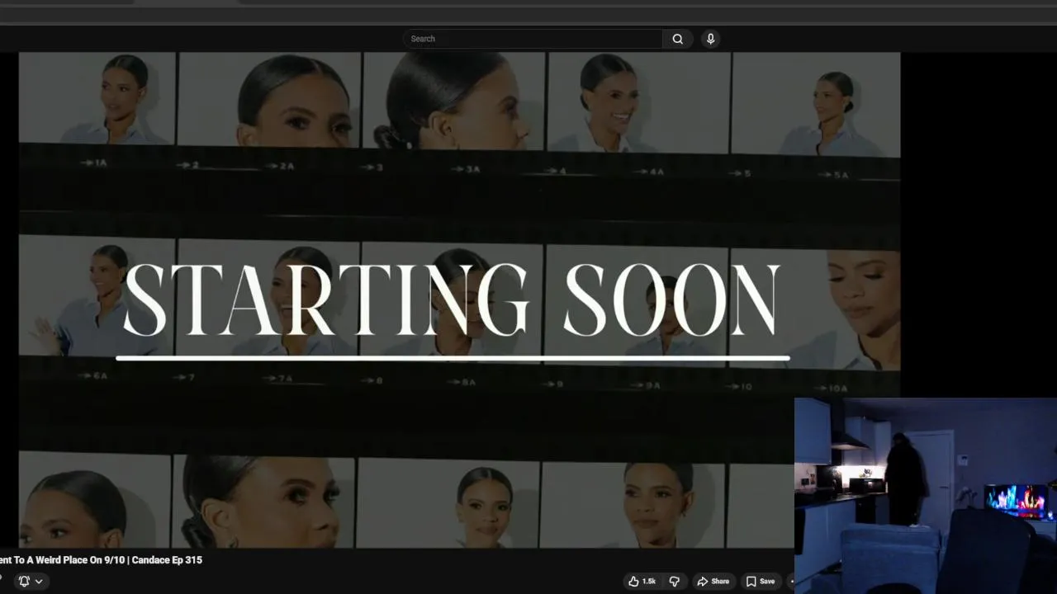
Task: Click the magnifying glass search button
Action: (x=678, y=39)
